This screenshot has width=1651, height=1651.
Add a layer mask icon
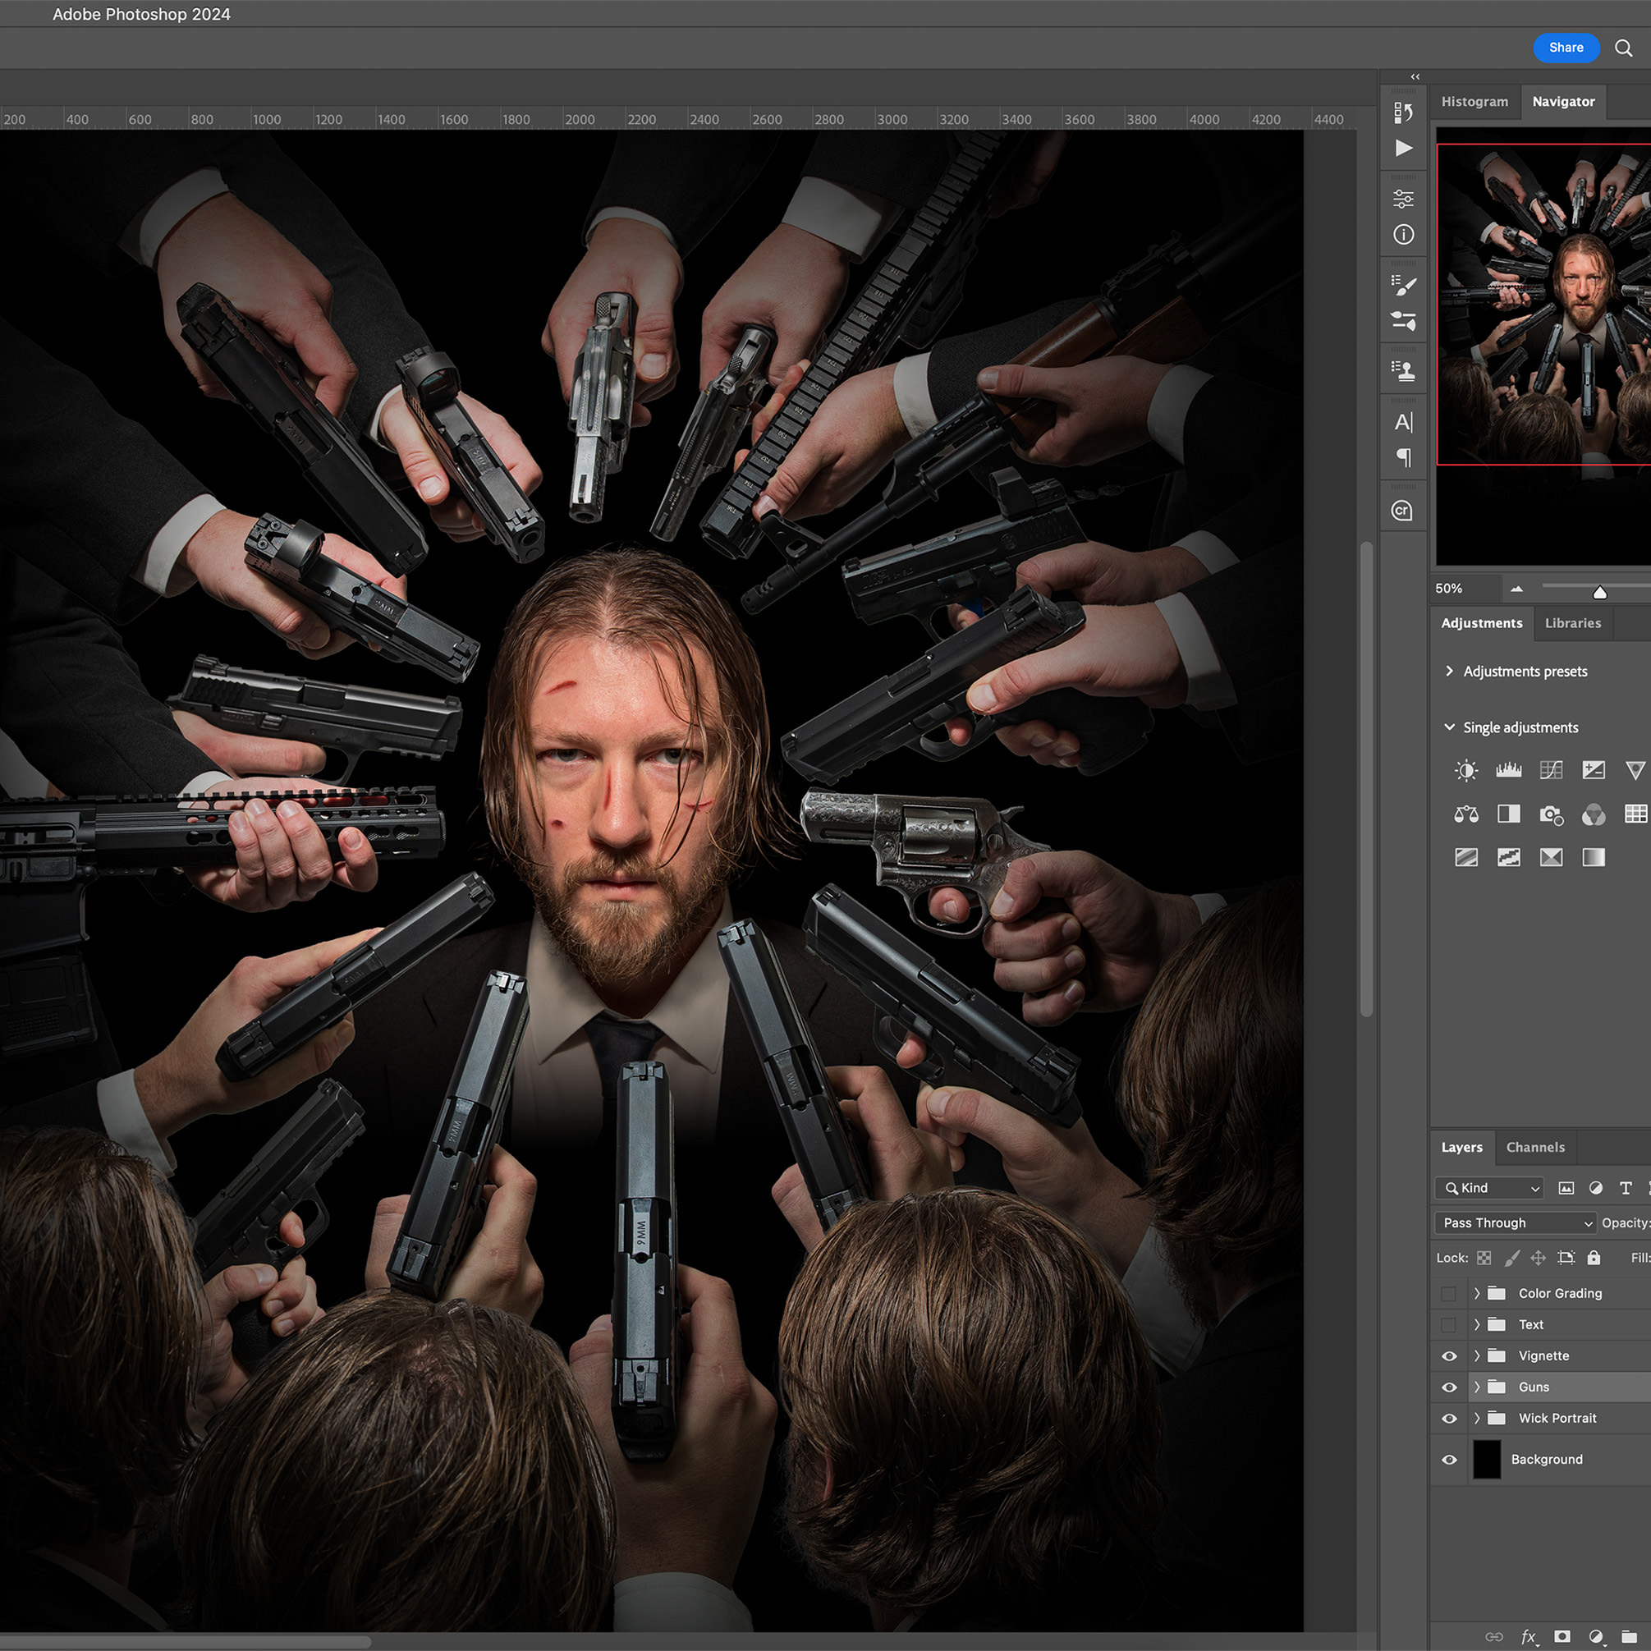(x=1563, y=1637)
